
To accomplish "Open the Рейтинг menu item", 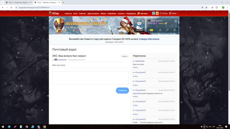I will pyautogui.click(x=82, y=13).
